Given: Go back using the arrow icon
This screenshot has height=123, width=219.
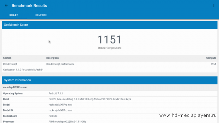Looking at the screenshot, I should [x=6, y=5].
